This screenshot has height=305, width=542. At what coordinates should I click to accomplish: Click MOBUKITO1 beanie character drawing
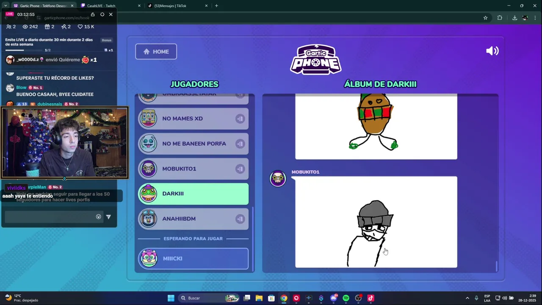point(371,233)
